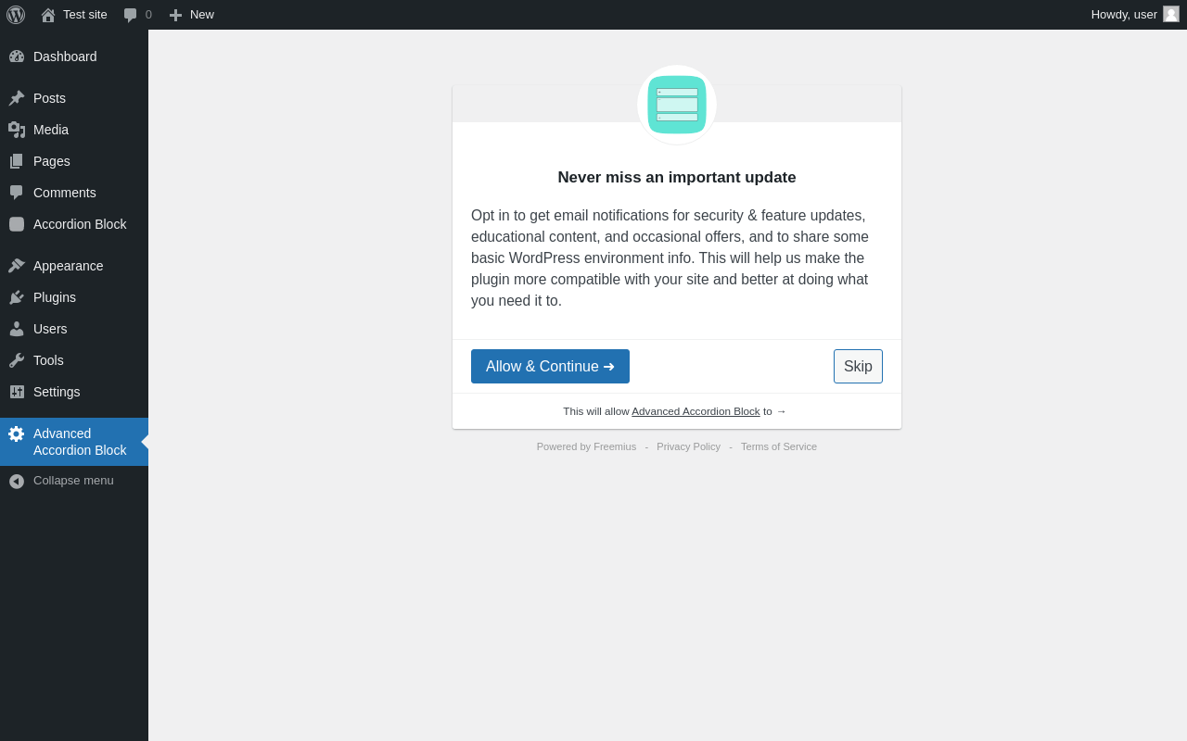Go to the Media library menu

(x=74, y=130)
